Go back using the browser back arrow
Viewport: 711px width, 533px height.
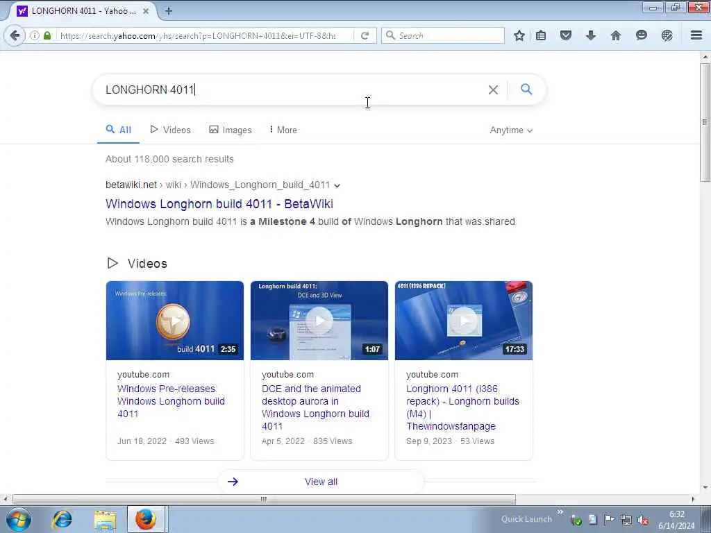tap(15, 35)
